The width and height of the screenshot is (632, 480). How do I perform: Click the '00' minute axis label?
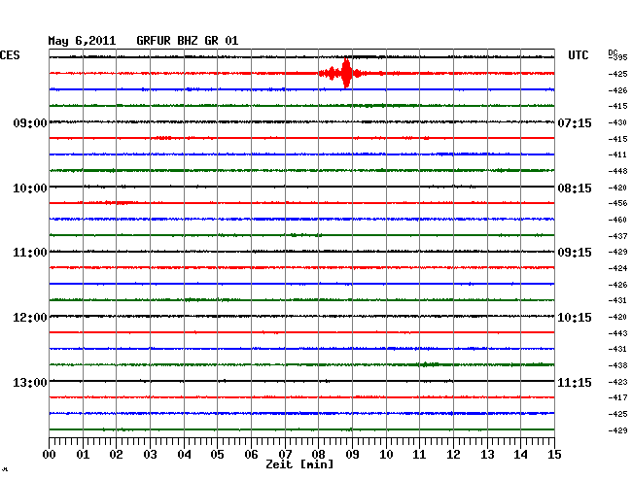click(50, 454)
